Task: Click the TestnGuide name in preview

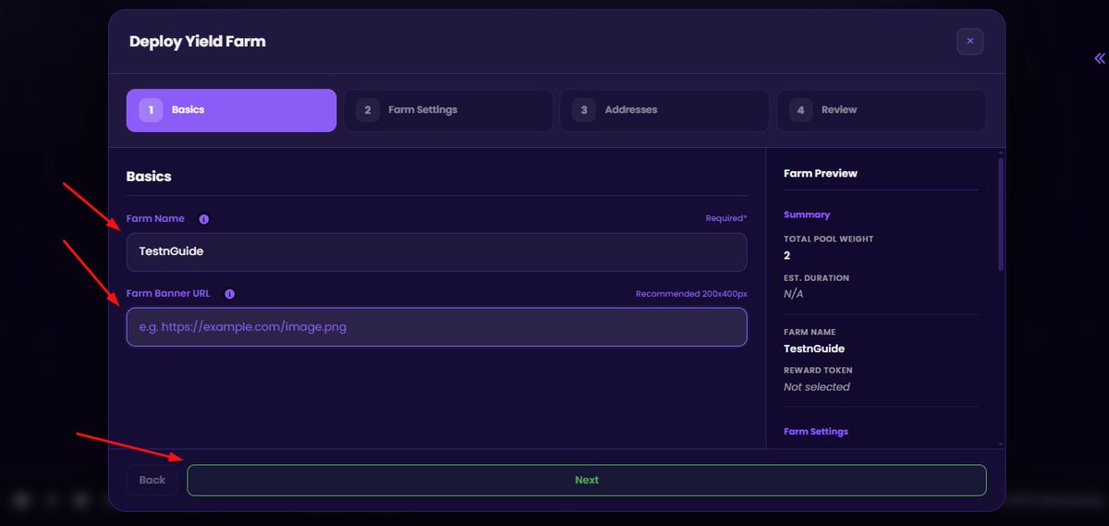Action: click(814, 349)
